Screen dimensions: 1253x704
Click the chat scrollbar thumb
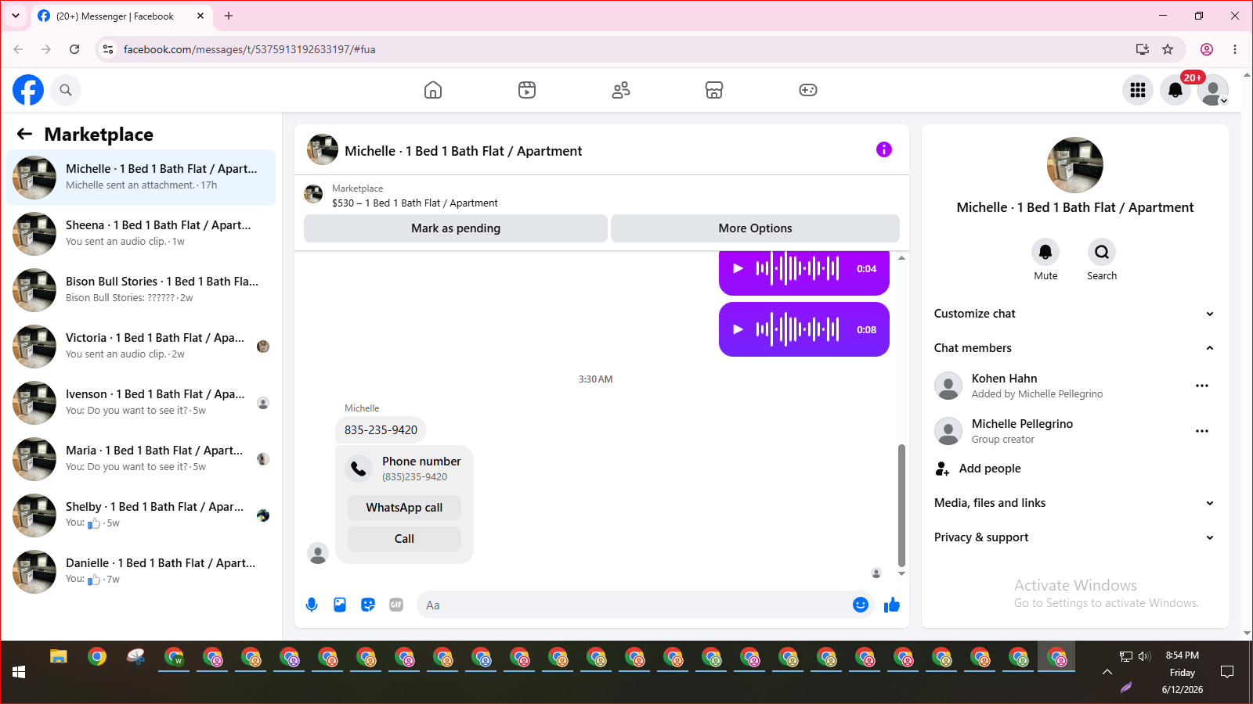tap(901, 505)
